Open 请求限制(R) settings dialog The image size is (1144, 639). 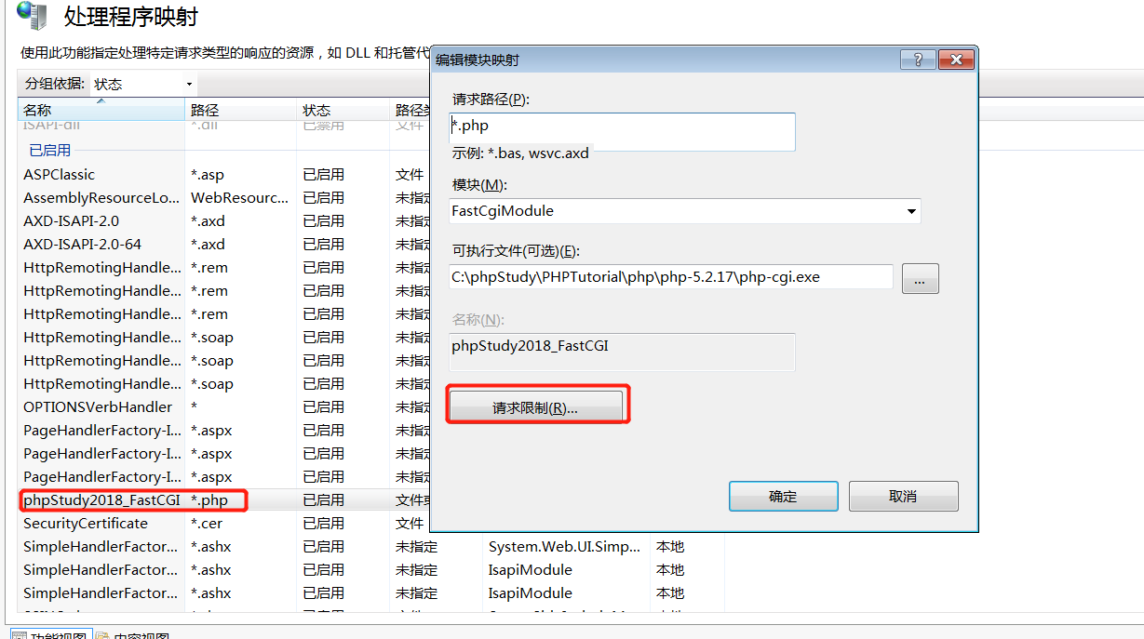[x=537, y=404]
